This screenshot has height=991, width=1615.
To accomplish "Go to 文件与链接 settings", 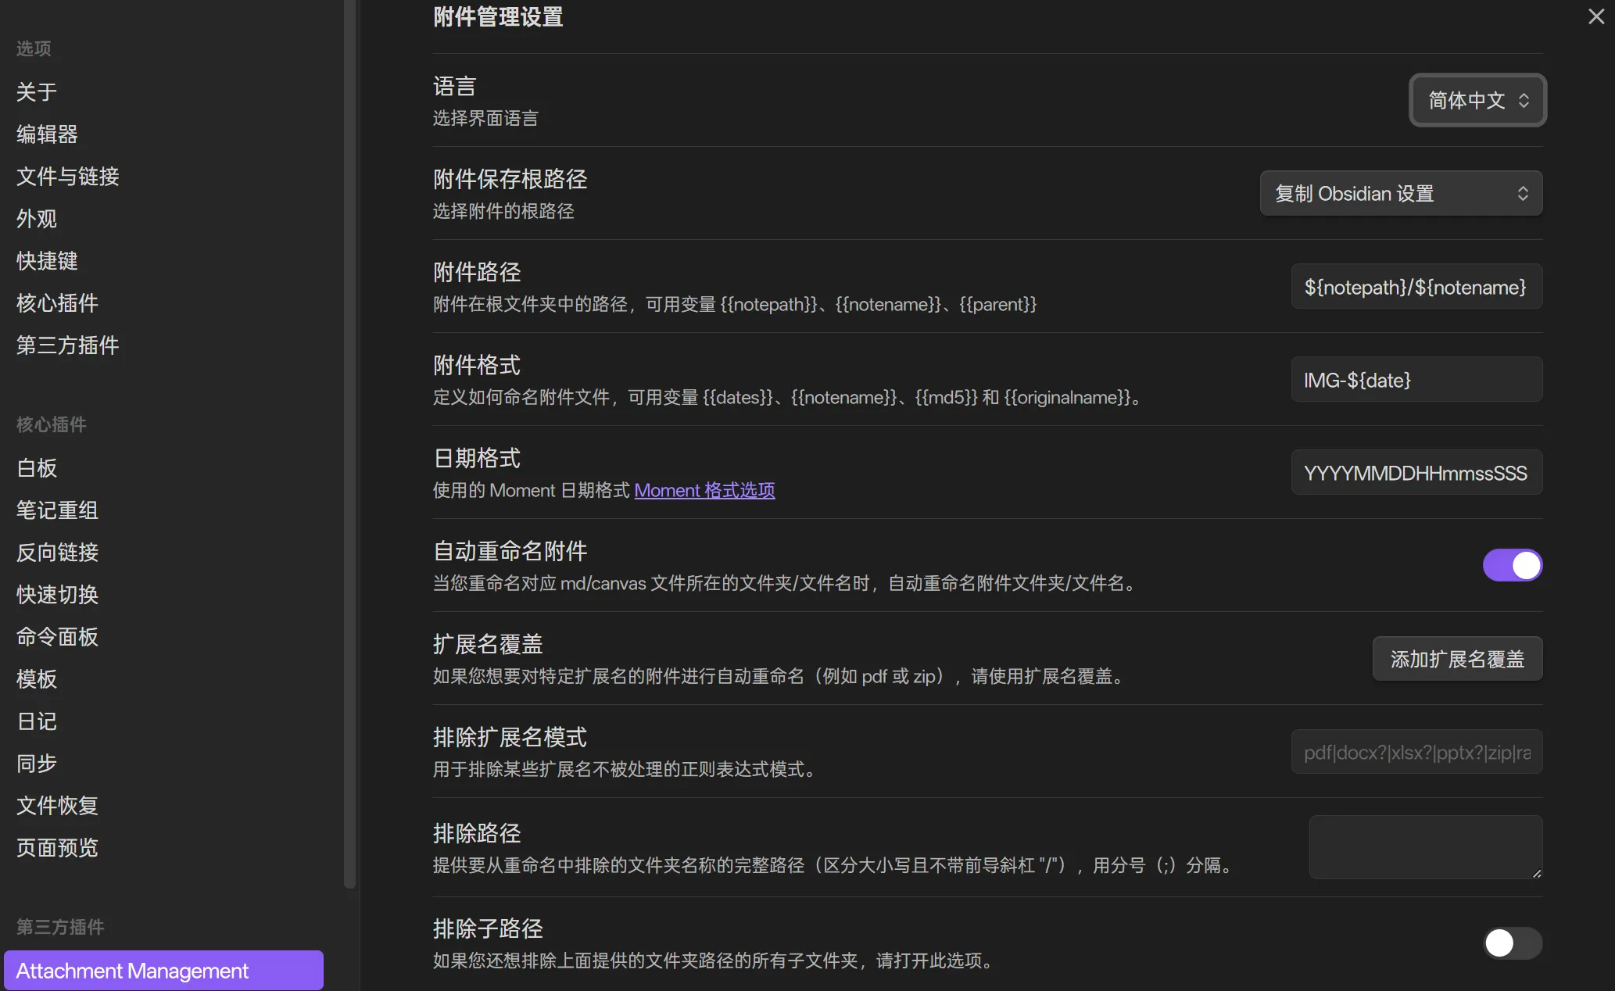I will [x=67, y=177].
